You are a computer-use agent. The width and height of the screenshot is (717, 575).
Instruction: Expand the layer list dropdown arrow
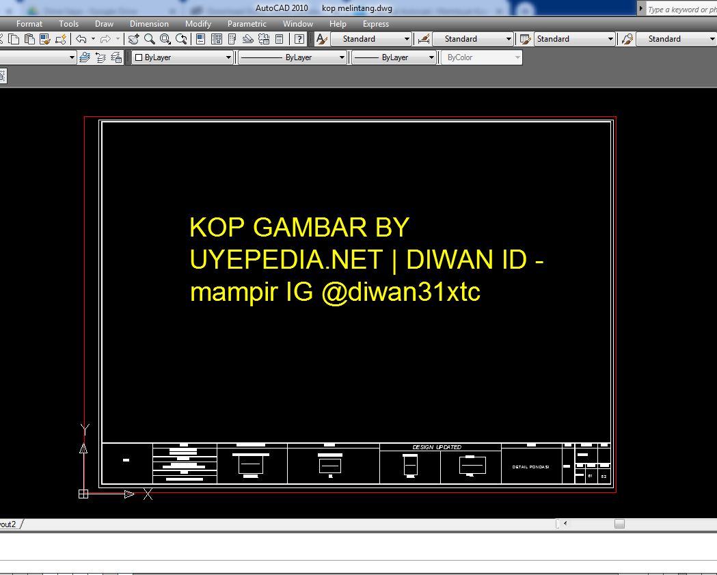72,57
